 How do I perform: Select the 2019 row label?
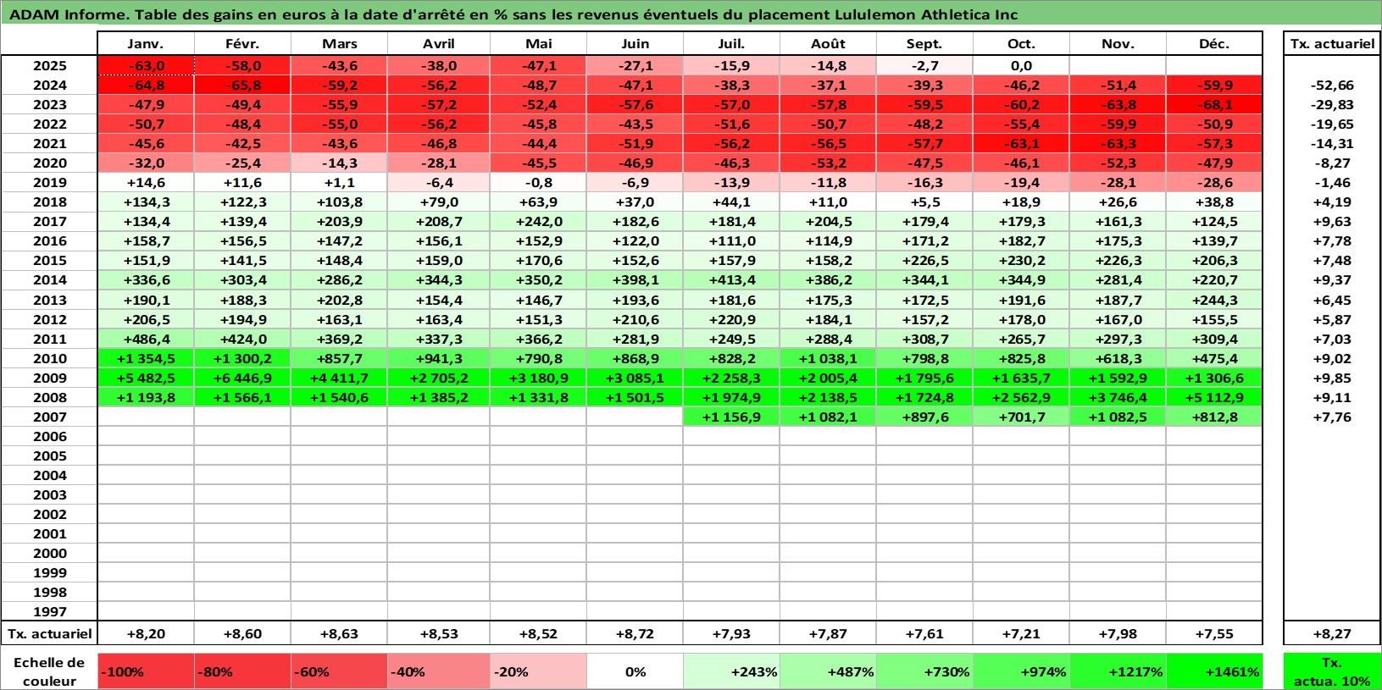49,182
